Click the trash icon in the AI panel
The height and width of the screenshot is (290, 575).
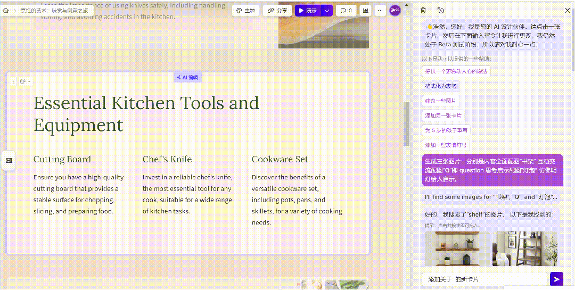tap(423, 10)
